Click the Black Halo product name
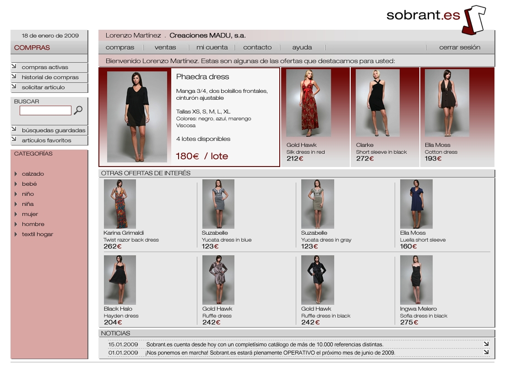505x366 pixels. click(118, 309)
